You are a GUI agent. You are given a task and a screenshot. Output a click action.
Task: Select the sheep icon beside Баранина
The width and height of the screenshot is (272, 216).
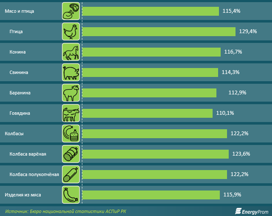click(70, 93)
